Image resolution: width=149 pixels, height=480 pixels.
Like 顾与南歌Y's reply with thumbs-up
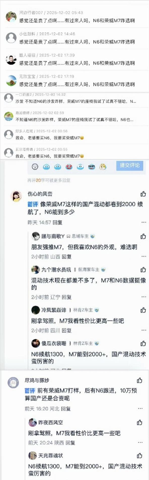click(143, 236)
